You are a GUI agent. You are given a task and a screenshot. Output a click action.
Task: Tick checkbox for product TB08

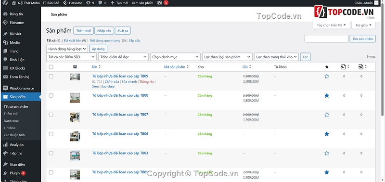click(51, 95)
